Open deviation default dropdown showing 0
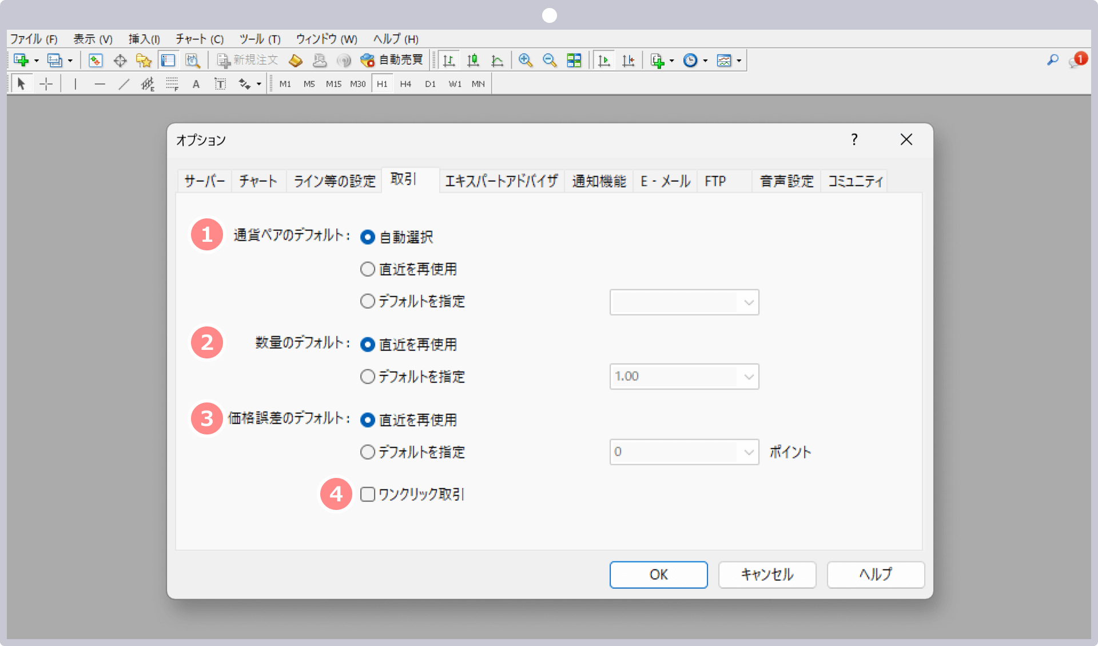This screenshot has height=646, width=1098. click(684, 452)
